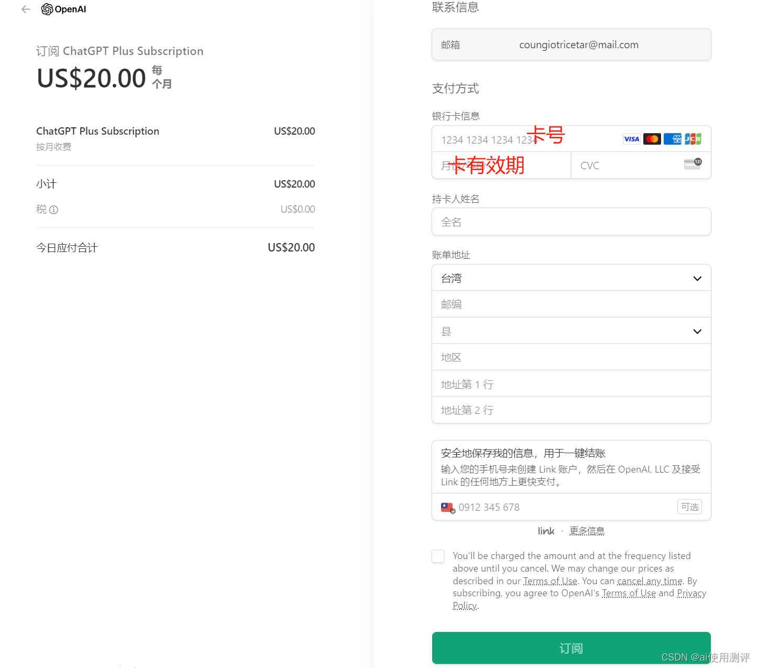Viewport: 758px width, 668px height.
Task: Open the 县 county dropdown
Action: tap(572, 331)
